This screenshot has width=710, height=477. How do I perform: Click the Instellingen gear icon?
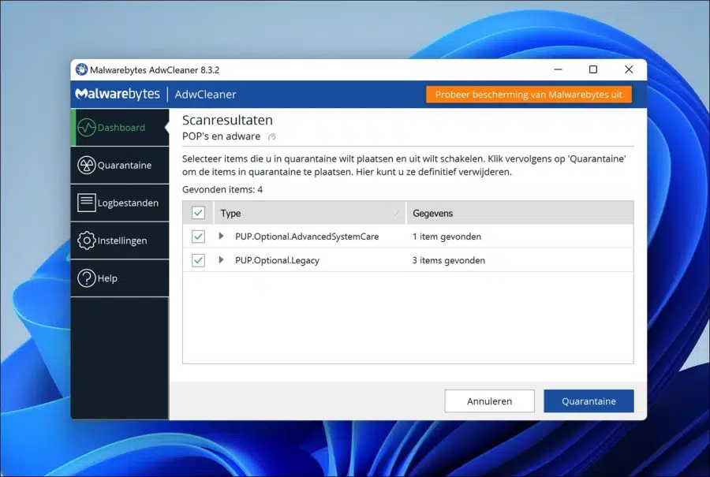click(x=87, y=240)
